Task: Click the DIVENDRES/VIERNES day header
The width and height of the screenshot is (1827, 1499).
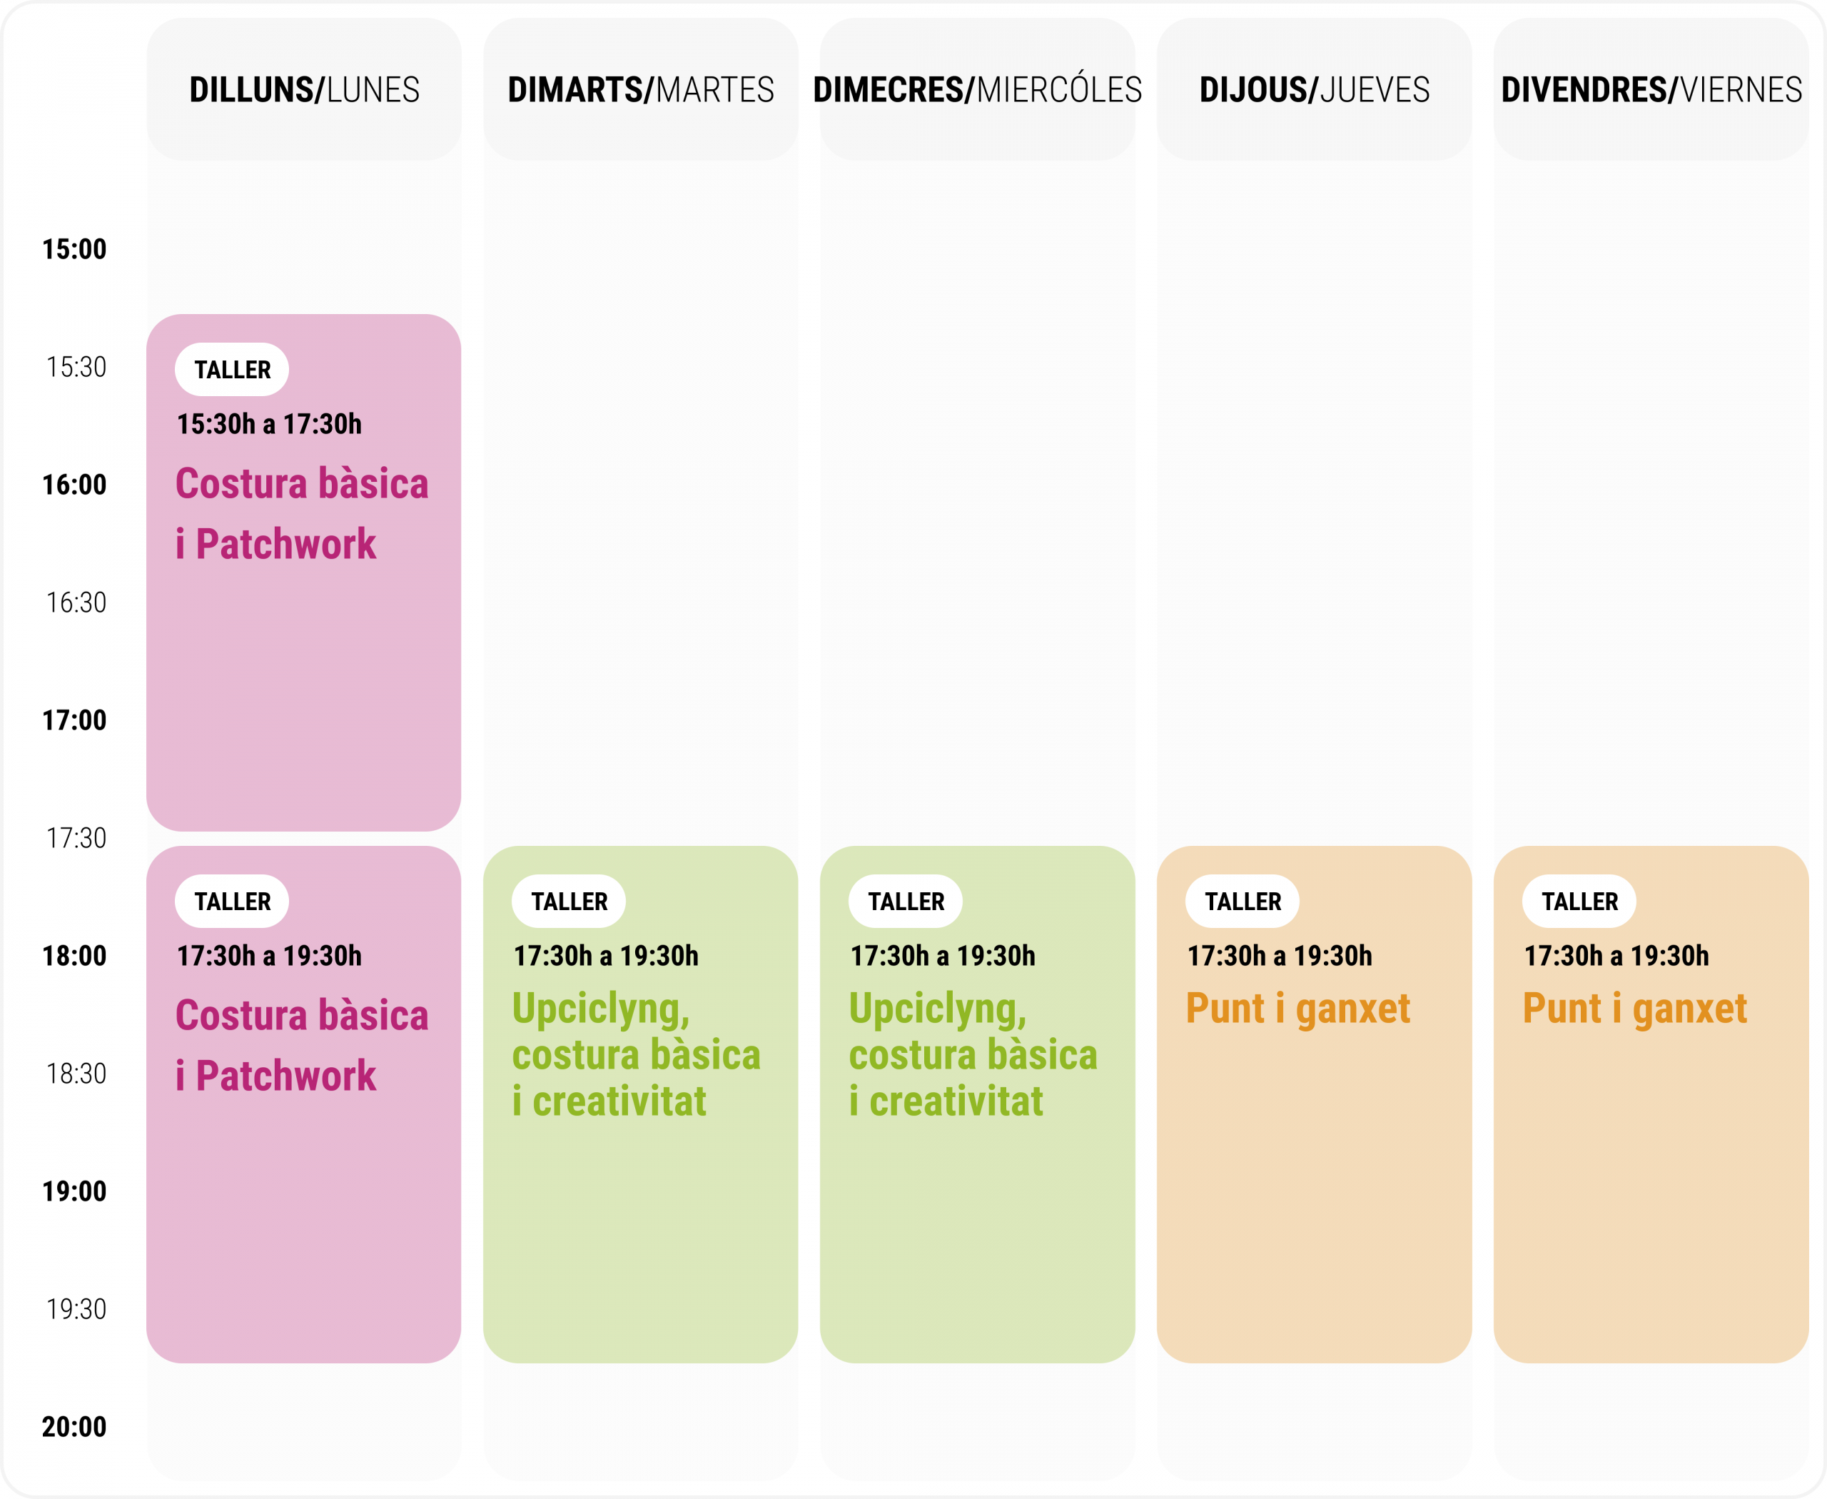Action: point(1651,90)
